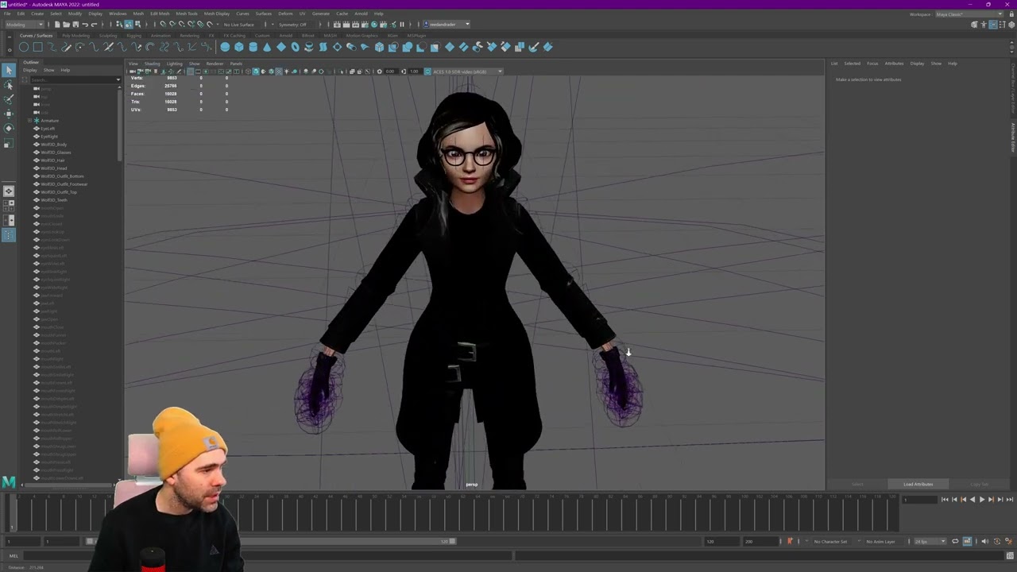Switch to the Poly Modeling shelf tab
The height and width of the screenshot is (572, 1017).
click(x=76, y=36)
